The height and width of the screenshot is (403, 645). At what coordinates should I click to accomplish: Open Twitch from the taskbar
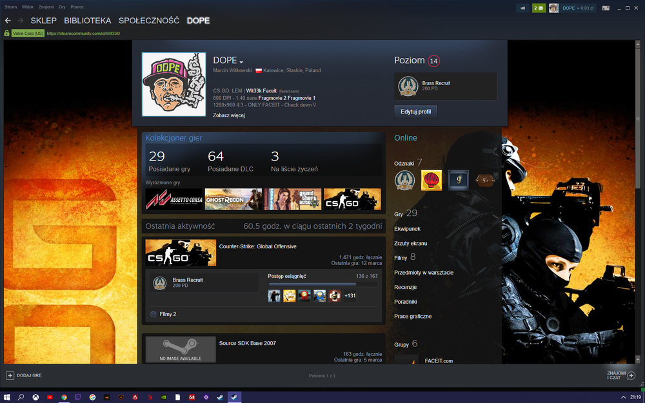78,397
